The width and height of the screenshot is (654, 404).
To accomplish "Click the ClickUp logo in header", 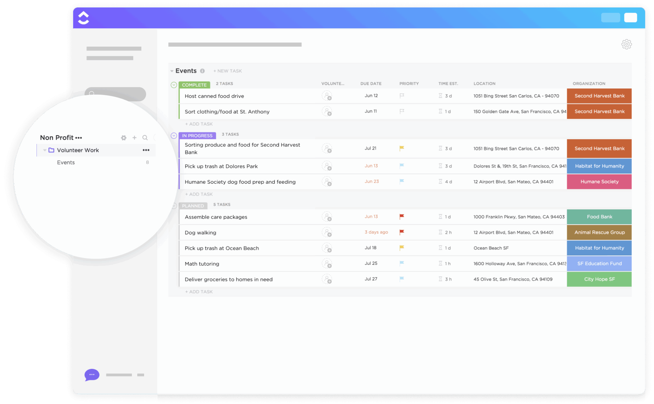I will (x=83, y=18).
